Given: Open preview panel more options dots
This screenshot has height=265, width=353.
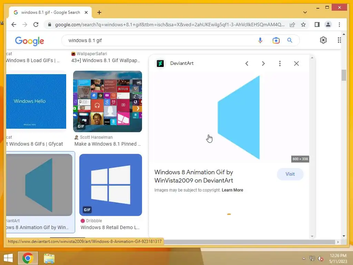Looking at the screenshot, I should 280,63.
